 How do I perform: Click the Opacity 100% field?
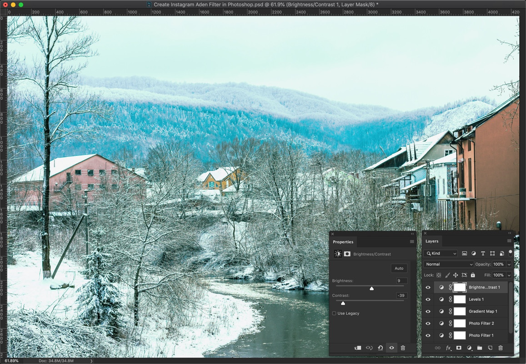point(499,264)
